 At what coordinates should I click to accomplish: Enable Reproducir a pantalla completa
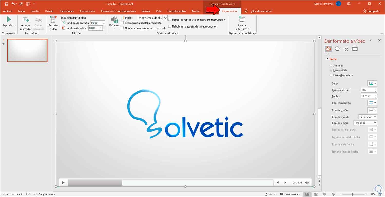122,23
